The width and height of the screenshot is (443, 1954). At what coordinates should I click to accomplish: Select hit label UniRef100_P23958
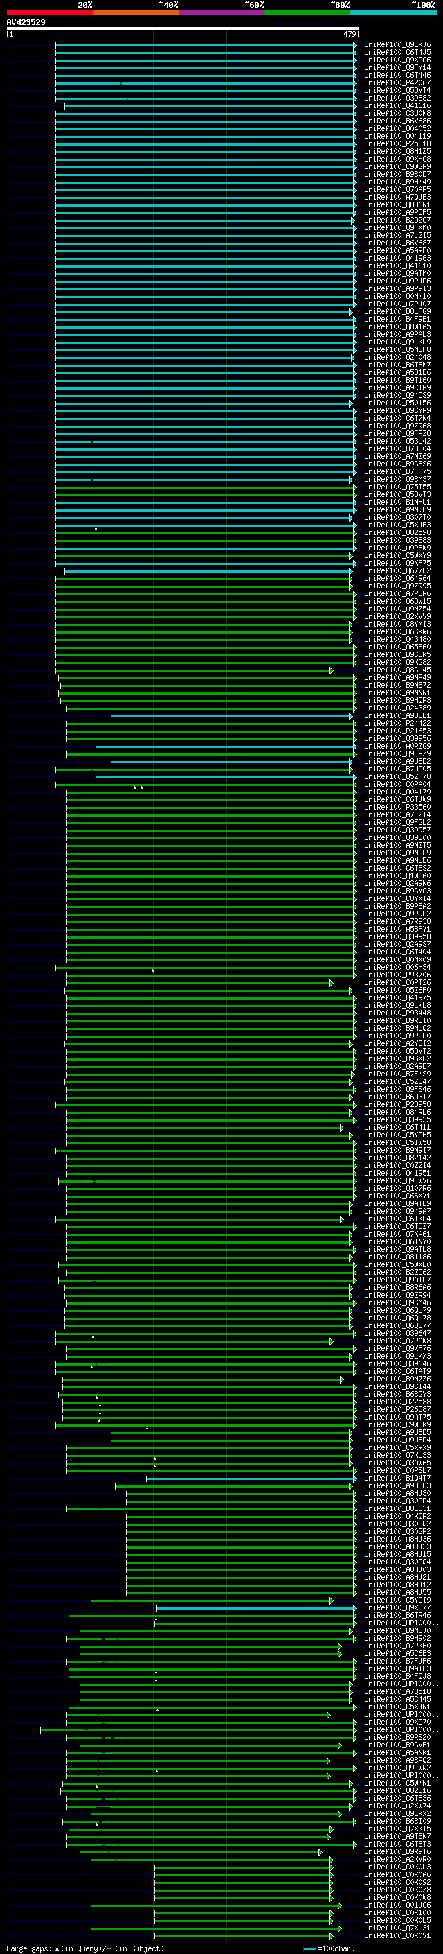point(397,1104)
